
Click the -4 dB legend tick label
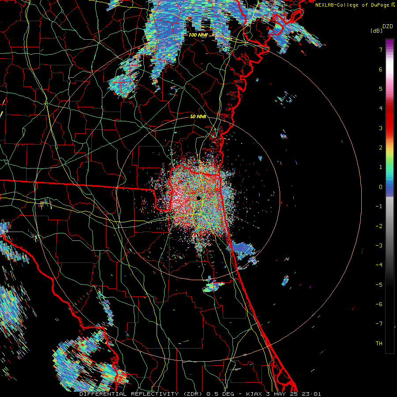point(379,265)
